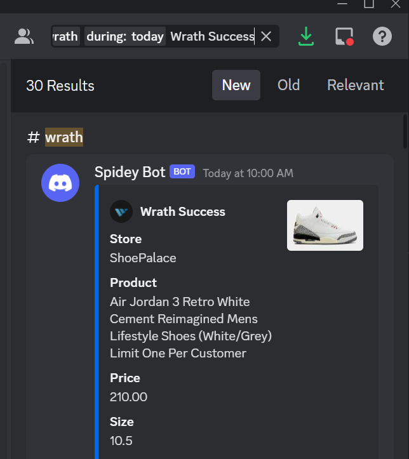Click the 'Wrath Success' search text

pyautogui.click(x=212, y=37)
